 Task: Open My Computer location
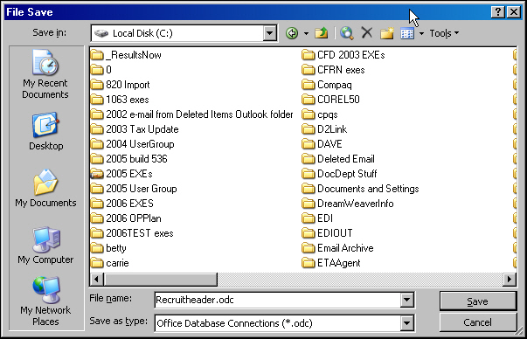pyautogui.click(x=45, y=246)
